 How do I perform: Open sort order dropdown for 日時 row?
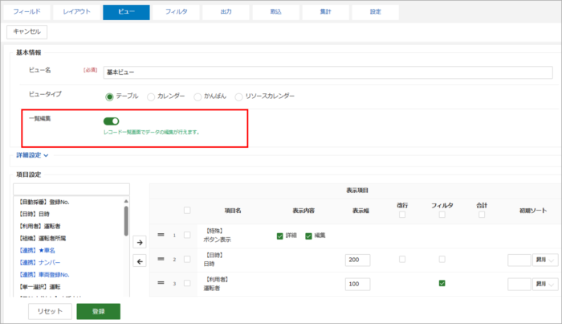(x=545, y=260)
